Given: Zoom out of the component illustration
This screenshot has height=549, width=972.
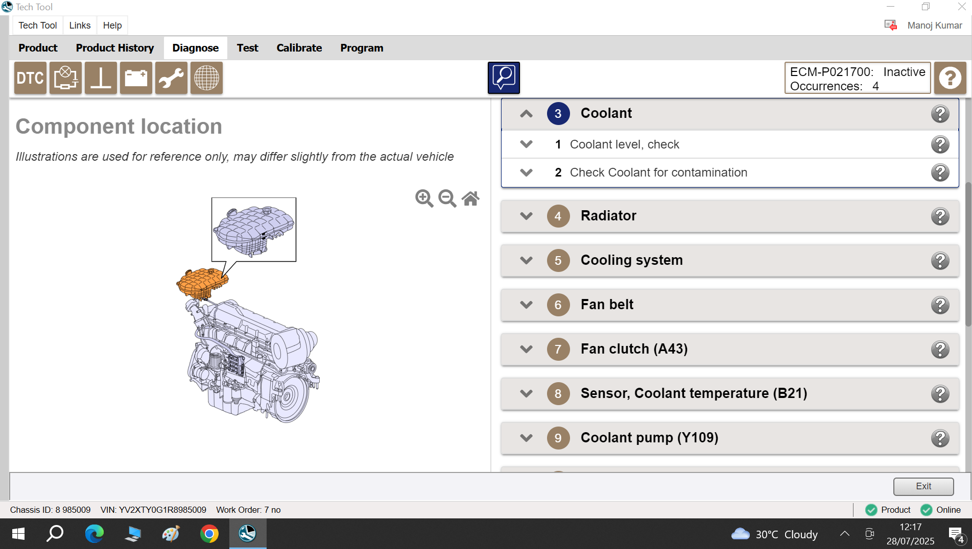Looking at the screenshot, I should [447, 198].
